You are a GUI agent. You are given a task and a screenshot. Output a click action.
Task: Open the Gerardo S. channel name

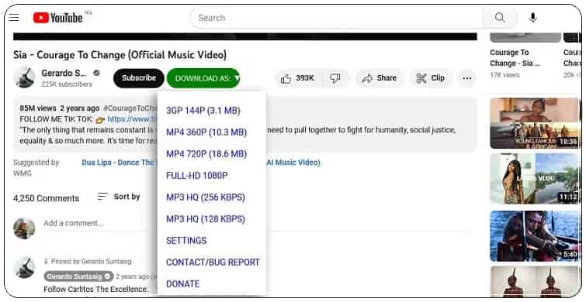[x=64, y=73]
